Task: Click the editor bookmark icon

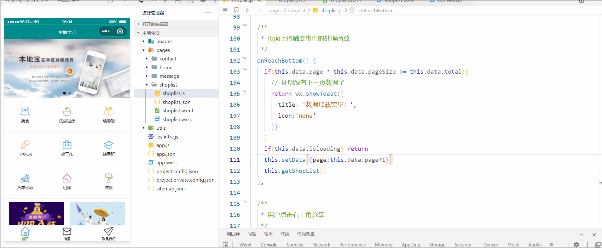Action: click(236, 10)
